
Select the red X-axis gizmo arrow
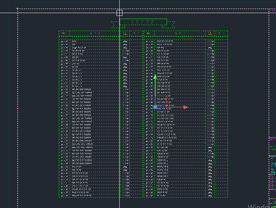point(186,107)
